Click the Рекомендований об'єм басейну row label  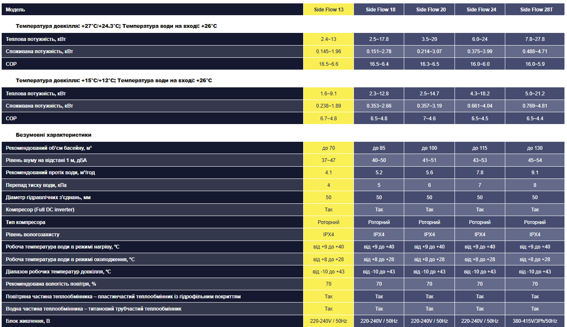pyautogui.click(x=49, y=148)
